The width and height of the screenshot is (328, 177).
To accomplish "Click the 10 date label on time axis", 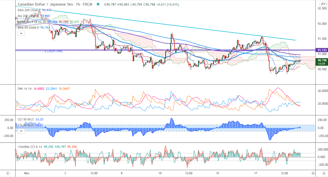I will click(160, 173).
